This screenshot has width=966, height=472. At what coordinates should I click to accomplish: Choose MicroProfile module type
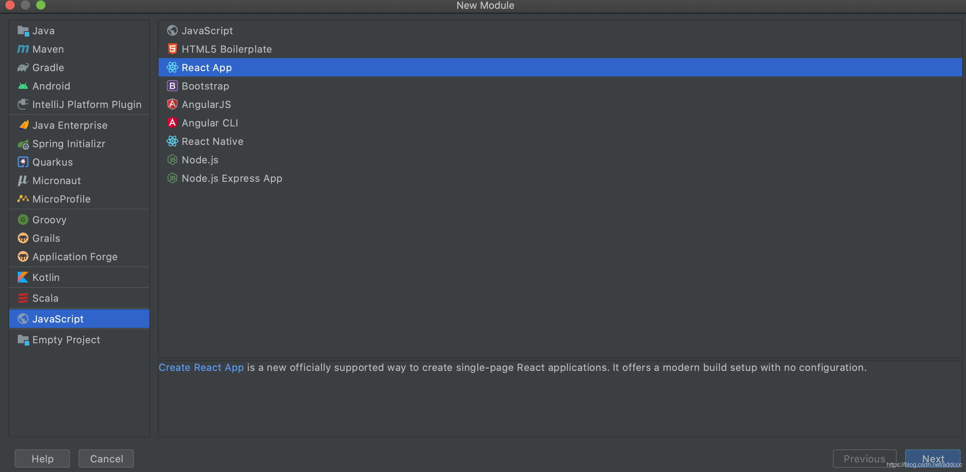pos(79,199)
